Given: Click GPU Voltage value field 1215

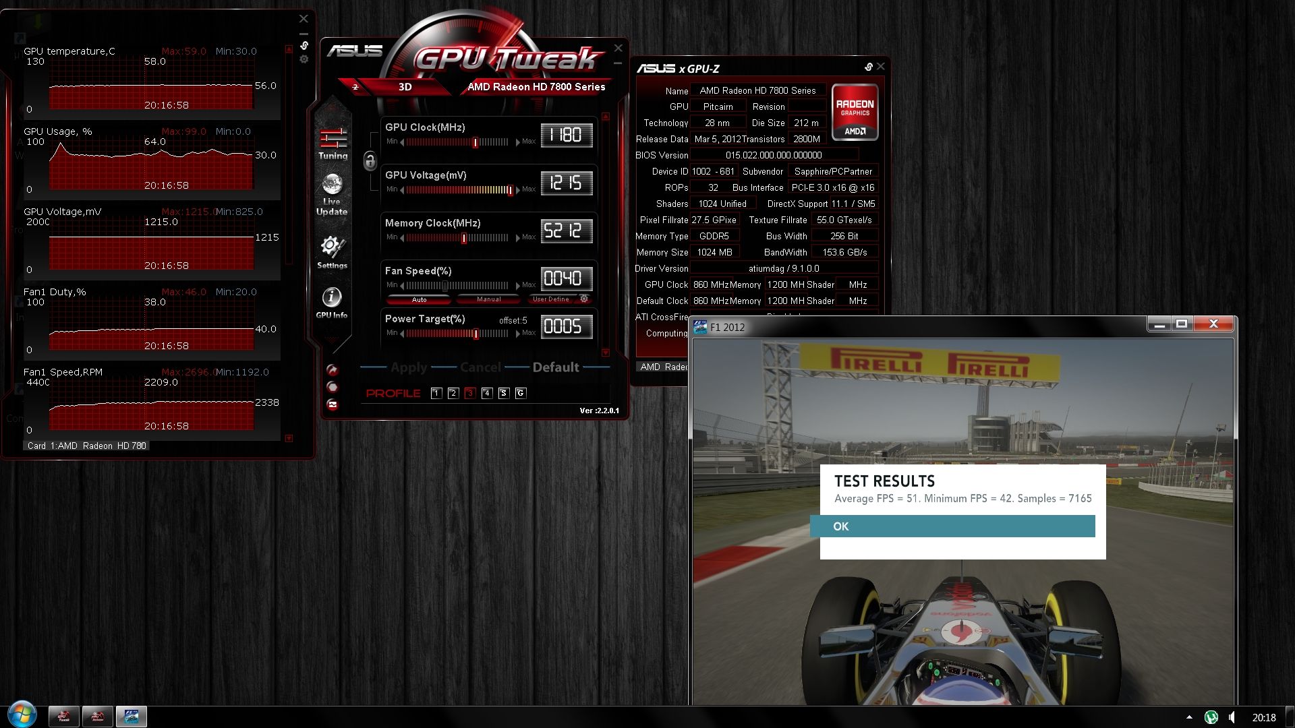Looking at the screenshot, I should click(x=567, y=183).
